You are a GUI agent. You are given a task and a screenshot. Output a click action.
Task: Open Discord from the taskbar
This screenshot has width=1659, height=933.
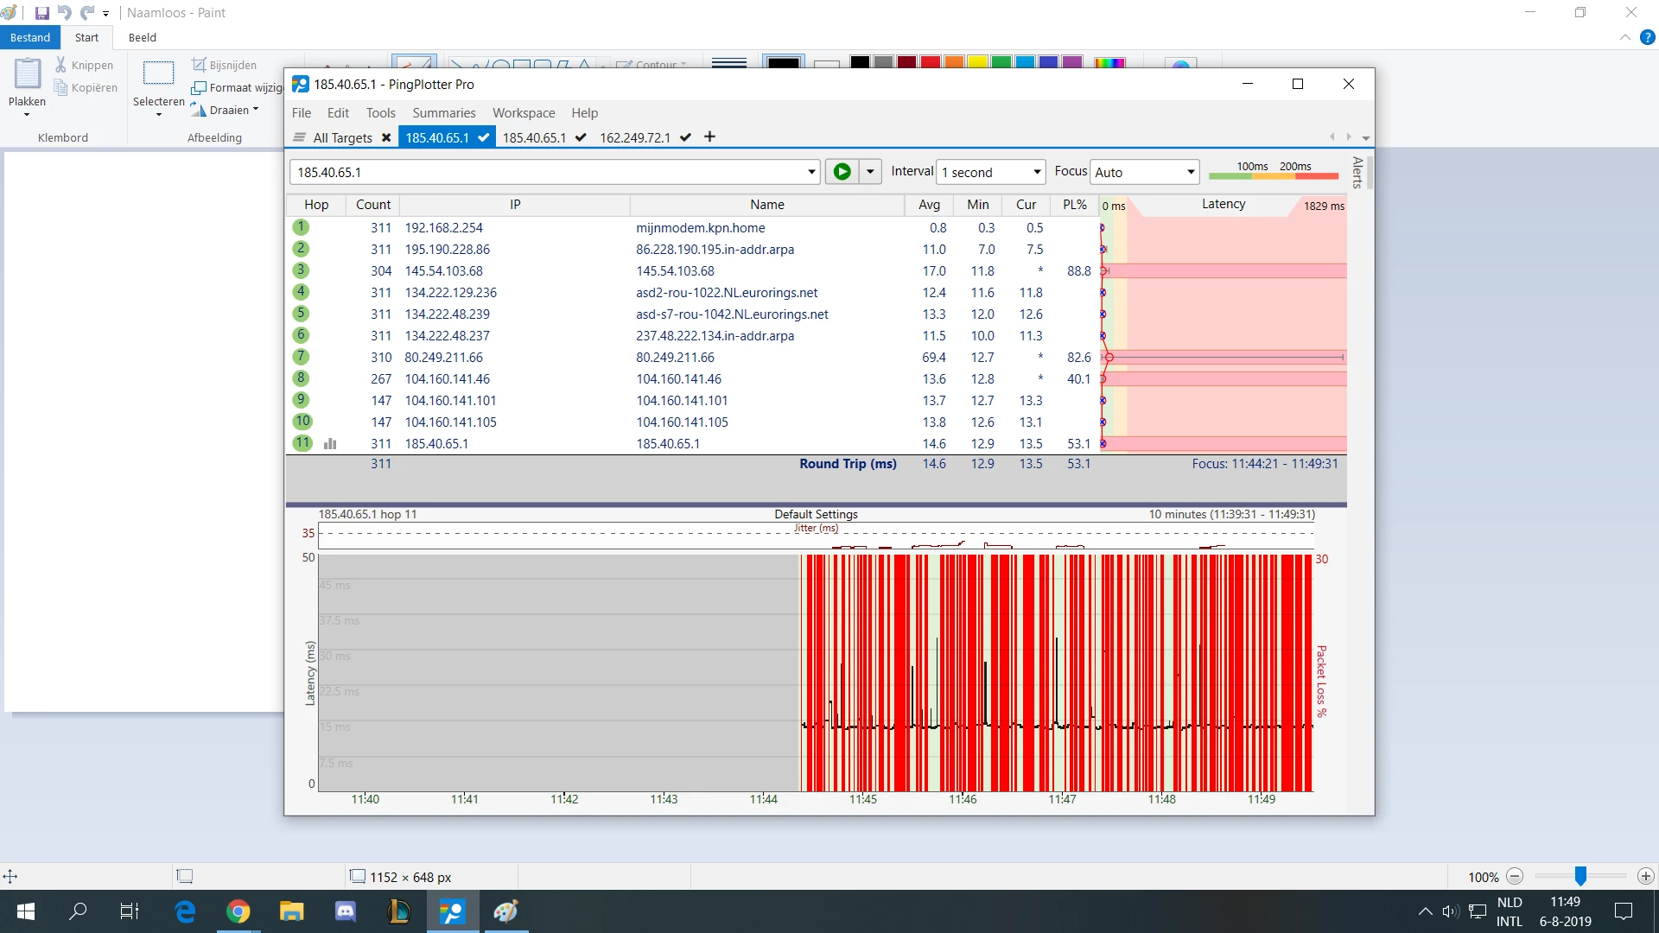(x=346, y=911)
